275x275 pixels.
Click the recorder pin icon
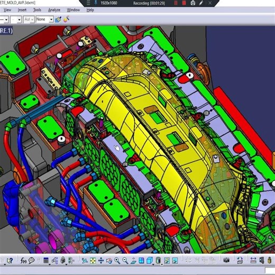click(96, 3)
